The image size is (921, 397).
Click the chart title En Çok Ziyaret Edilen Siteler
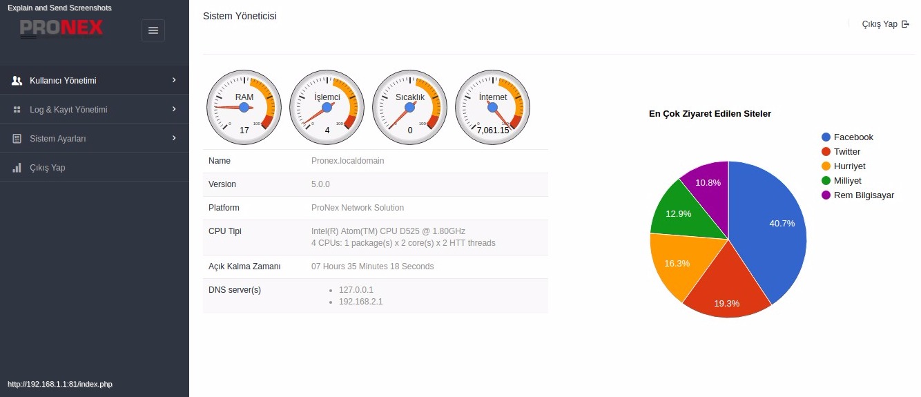click(710, 114)
